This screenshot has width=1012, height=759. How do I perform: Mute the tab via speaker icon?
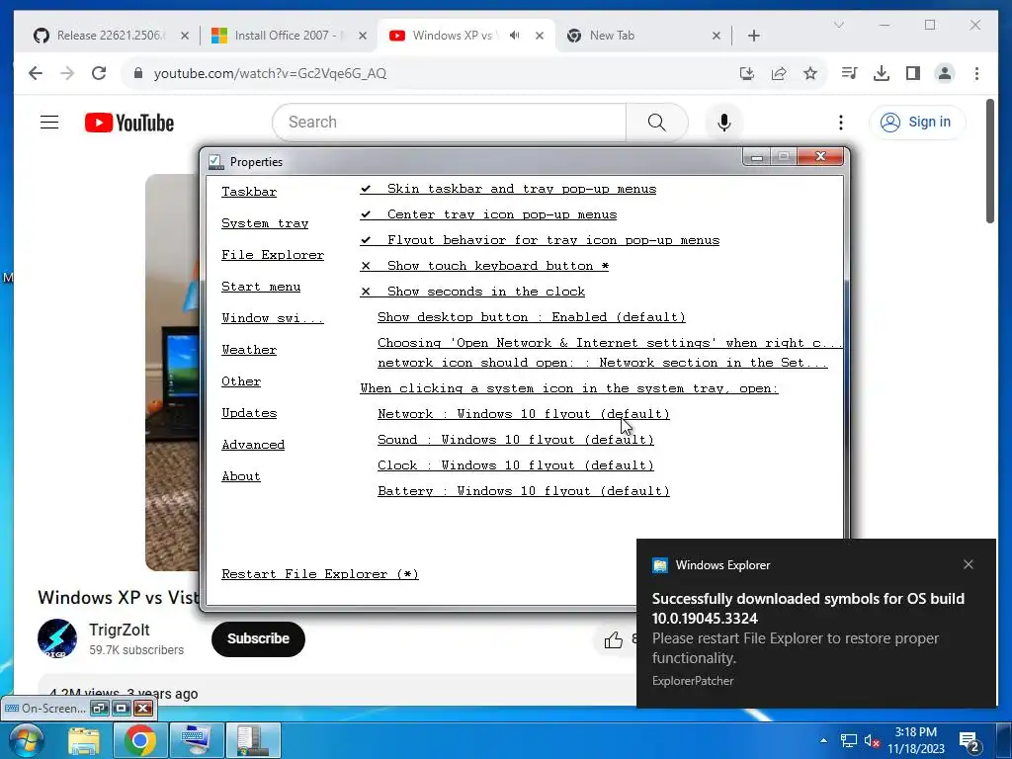(x=514, y=36)
